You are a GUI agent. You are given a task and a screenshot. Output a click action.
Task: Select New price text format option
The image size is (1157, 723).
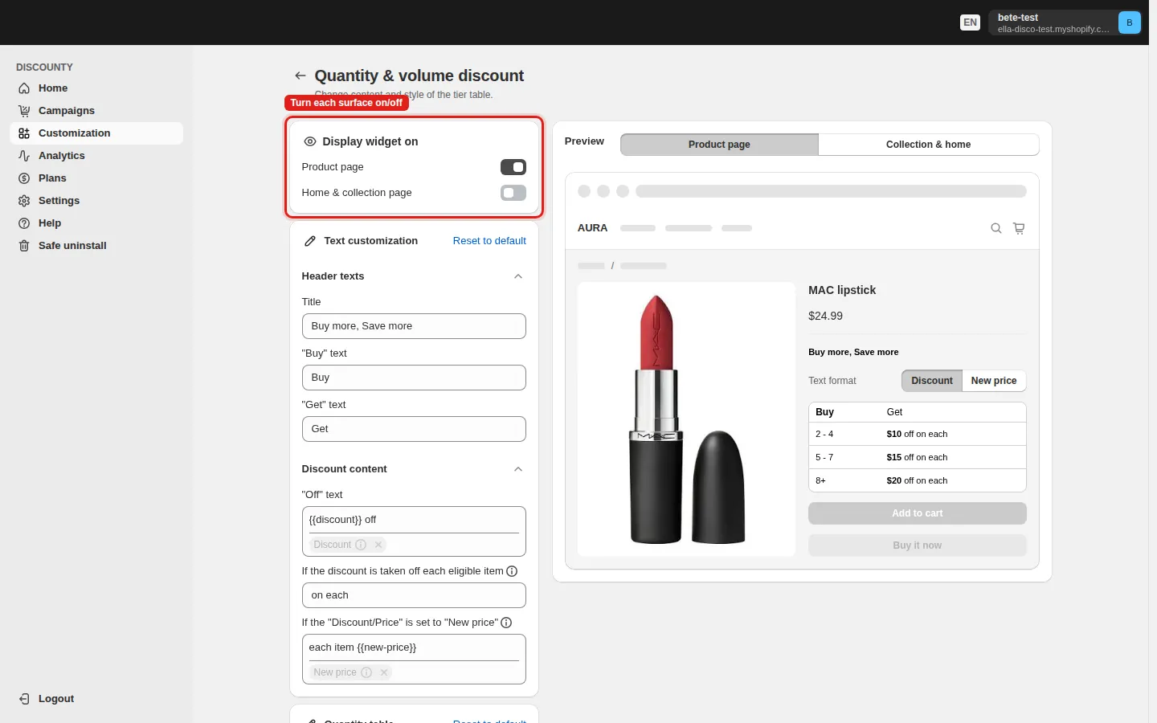(994, 381)
